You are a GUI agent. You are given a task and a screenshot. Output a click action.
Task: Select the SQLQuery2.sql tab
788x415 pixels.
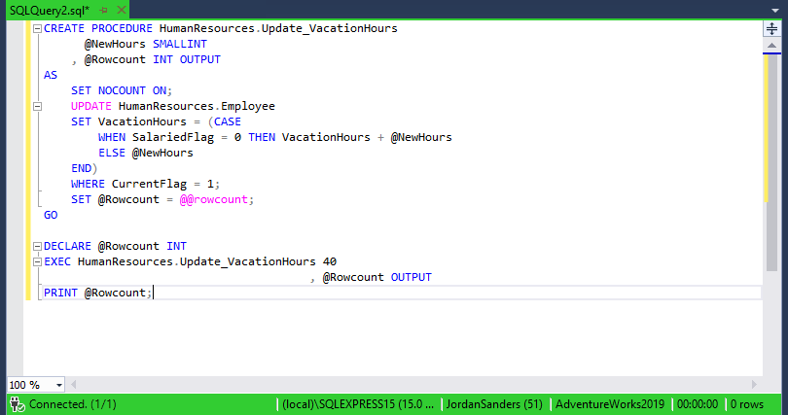50,10
